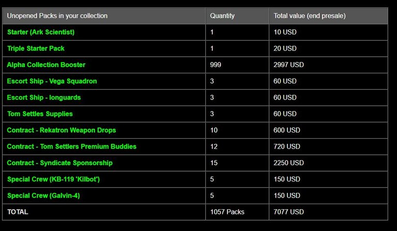Viewport: 397px width, 231px height.
Task: Open Contract - Syndicate Sponsorship link
Action: (x=59, y=163)
